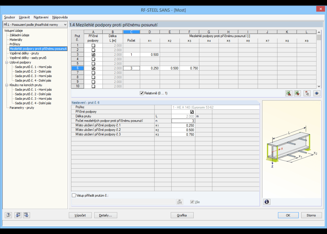The height and width of the screenshot is (234, 327).
Task: Enable lateral supports for member 4
Action: click(x=93, y=59)
